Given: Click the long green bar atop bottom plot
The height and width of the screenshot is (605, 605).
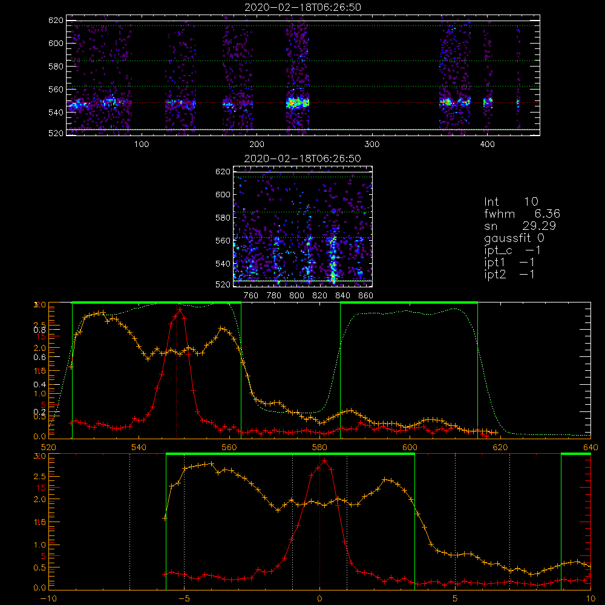Looking at the screenshot, I should [x=290, y=454].
